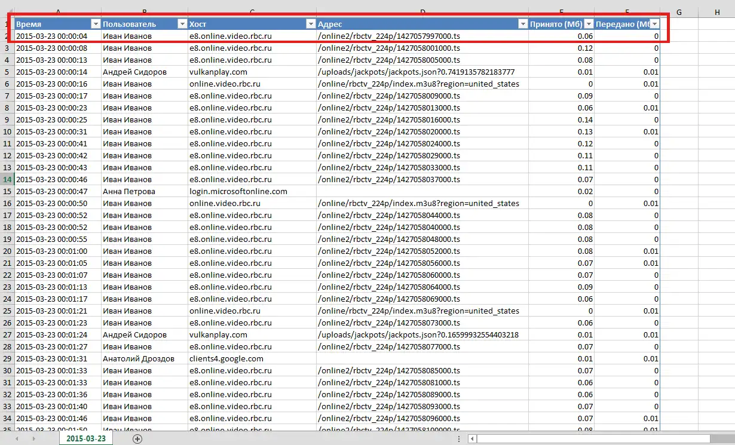Select the 2015-03-23 sheet tab
This screenshot has height=445, width=735.
(x=86, y=438)
